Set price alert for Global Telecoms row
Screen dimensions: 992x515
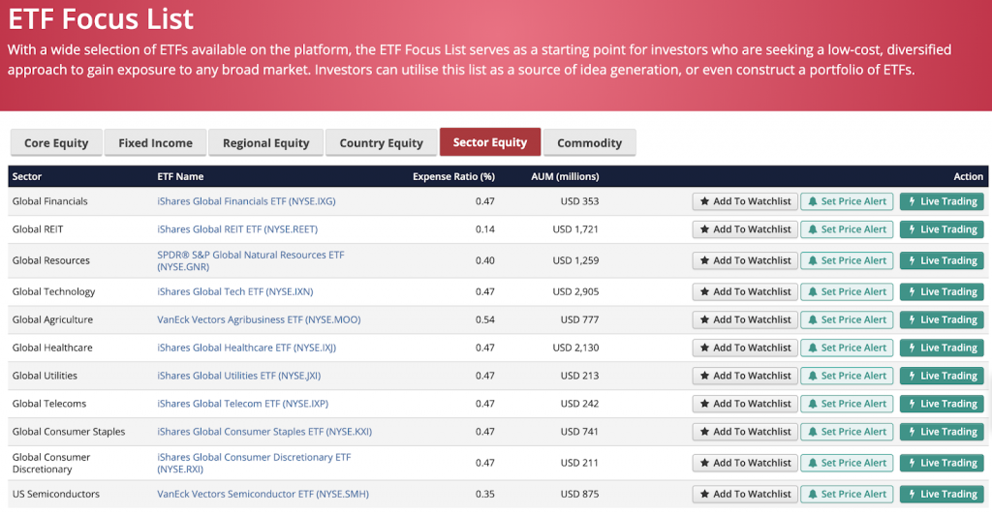(x=847, y=404)
